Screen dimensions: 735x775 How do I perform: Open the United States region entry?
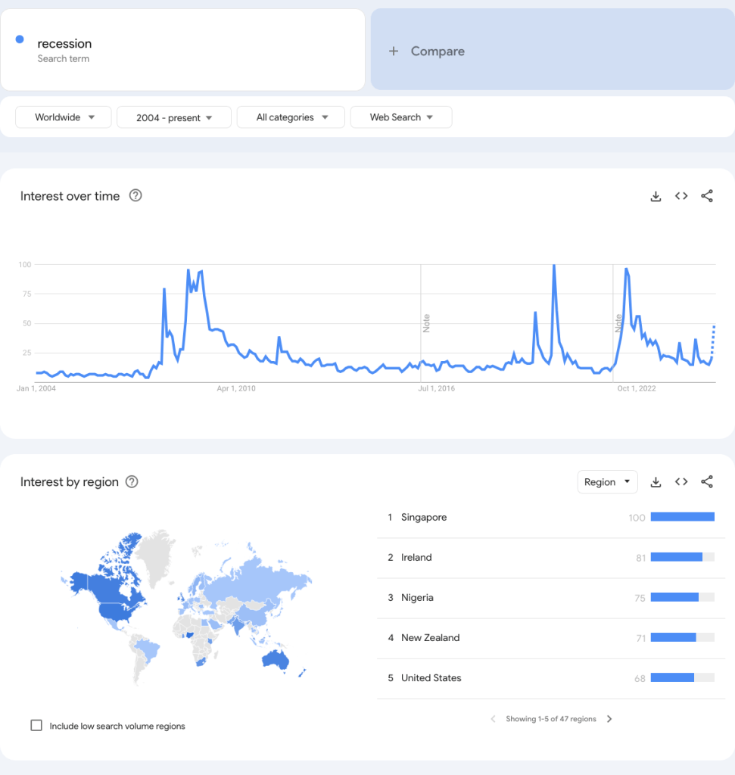click(431, 678)
